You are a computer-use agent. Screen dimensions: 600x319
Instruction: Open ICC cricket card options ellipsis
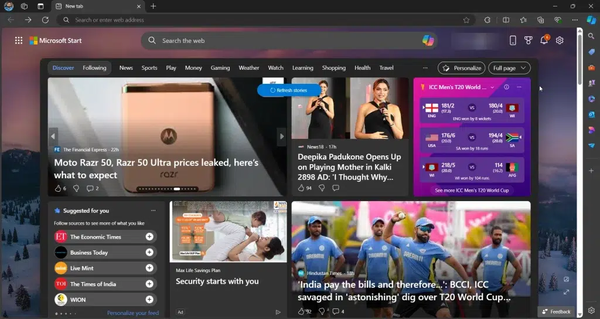coord(519,87)
